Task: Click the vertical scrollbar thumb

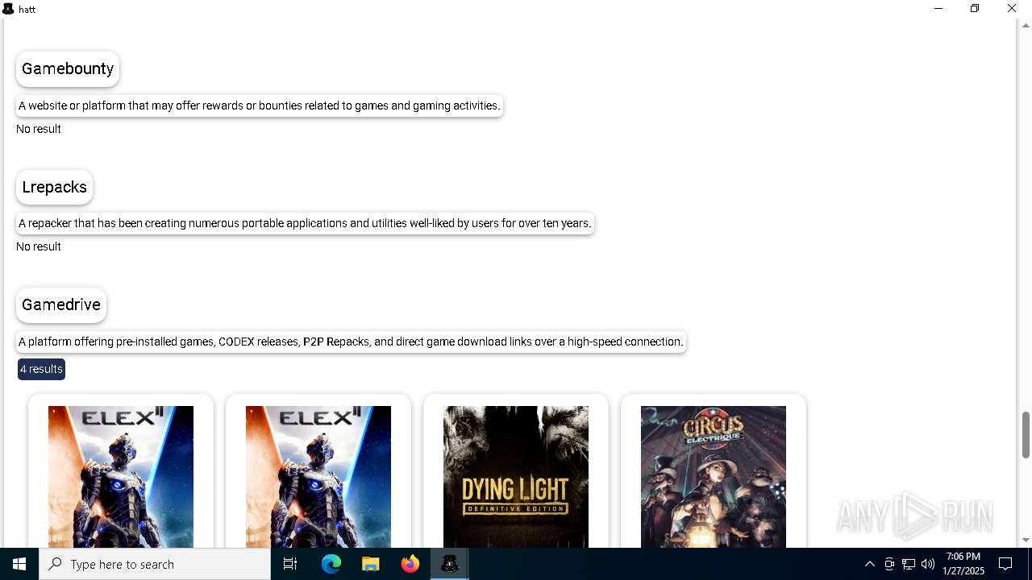Action: (x=1026, y=434)
